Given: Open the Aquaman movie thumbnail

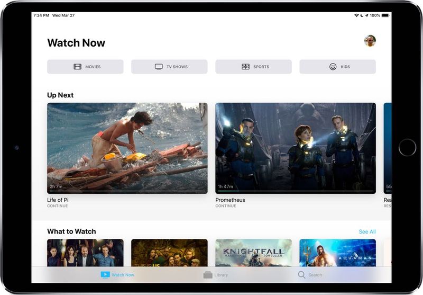Looking at the screenshot, I should (337, 253).
